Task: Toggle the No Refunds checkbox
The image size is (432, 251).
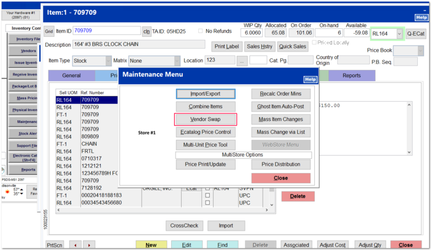Action: [200, 31]
